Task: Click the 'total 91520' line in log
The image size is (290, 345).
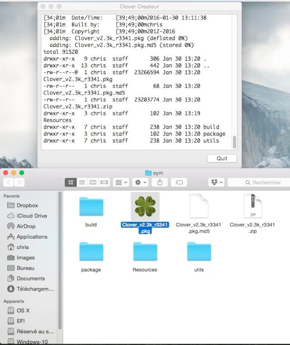Action: pos(61,52)
